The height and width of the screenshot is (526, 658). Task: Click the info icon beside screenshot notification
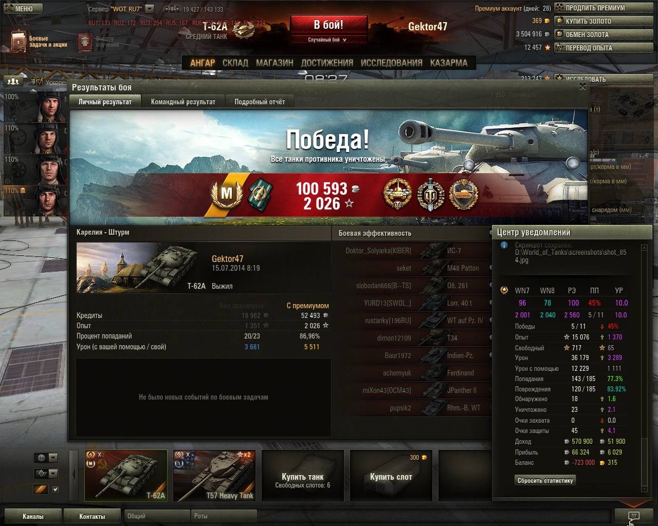coord(504,246)
